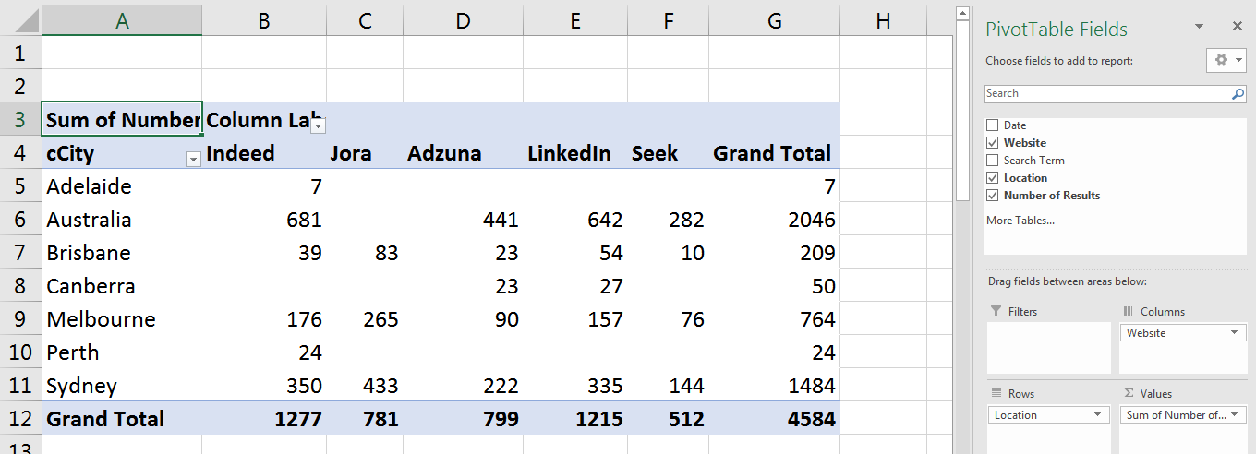
Task: Uncheck the Location field checkbox
Action: (x=993, y=178)
